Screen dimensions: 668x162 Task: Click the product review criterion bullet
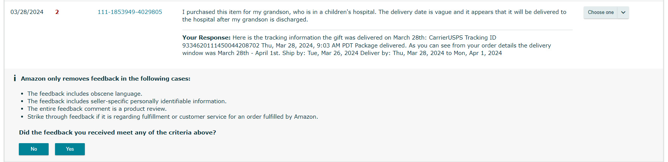97,109
